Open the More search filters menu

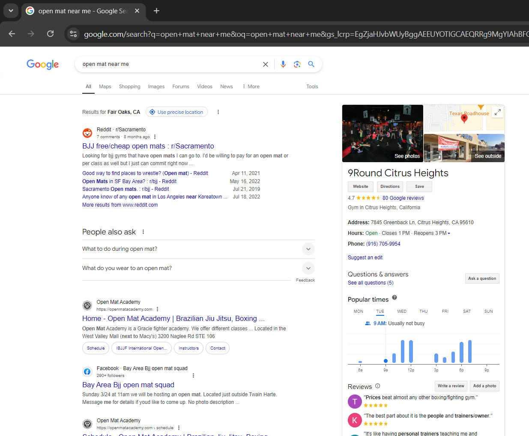coord(251,86)
